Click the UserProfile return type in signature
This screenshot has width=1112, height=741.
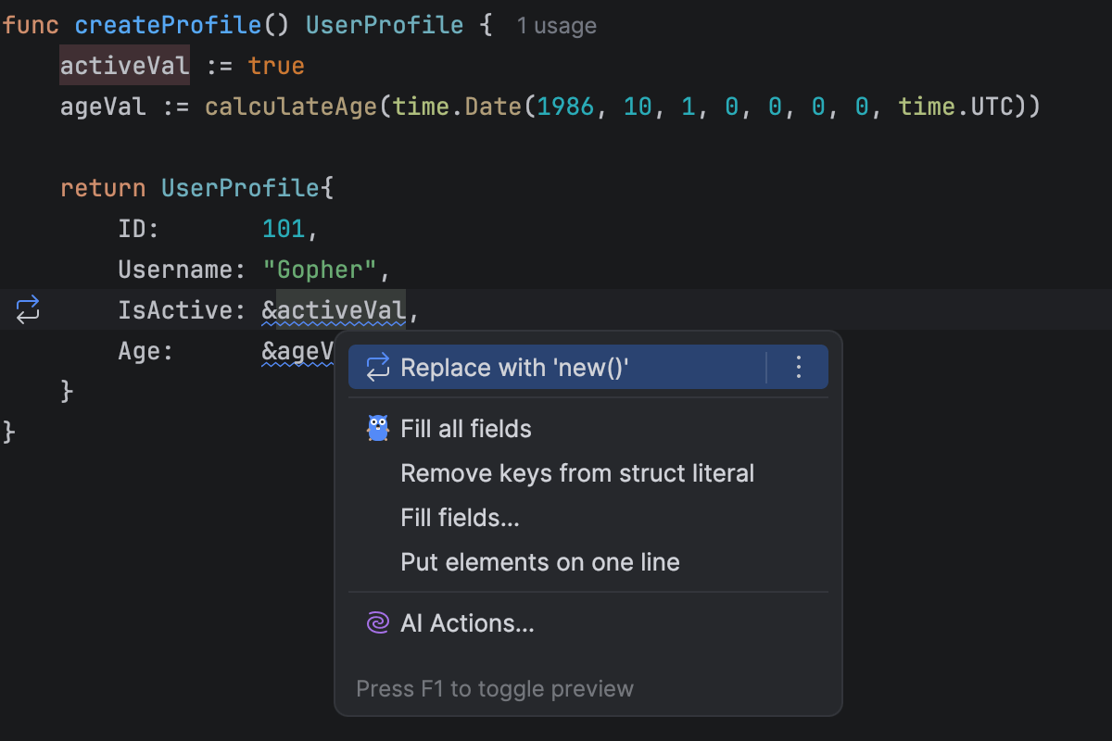point(385,25)
